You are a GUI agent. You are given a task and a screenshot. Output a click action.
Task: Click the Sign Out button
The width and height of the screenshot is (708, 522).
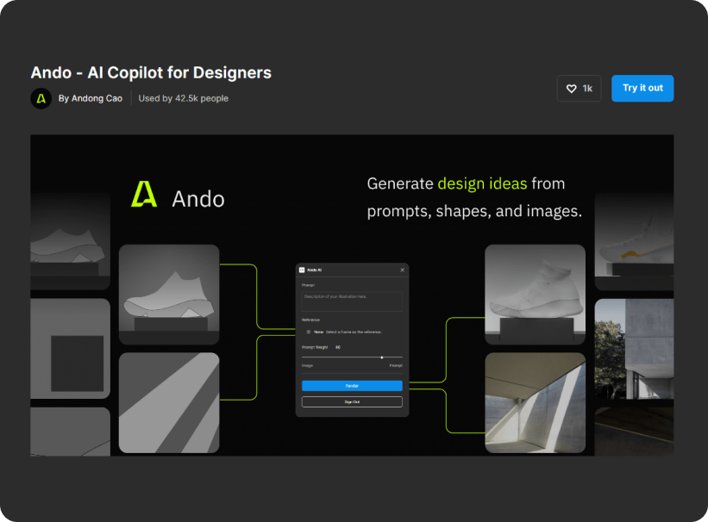click(x=352, y=402)
